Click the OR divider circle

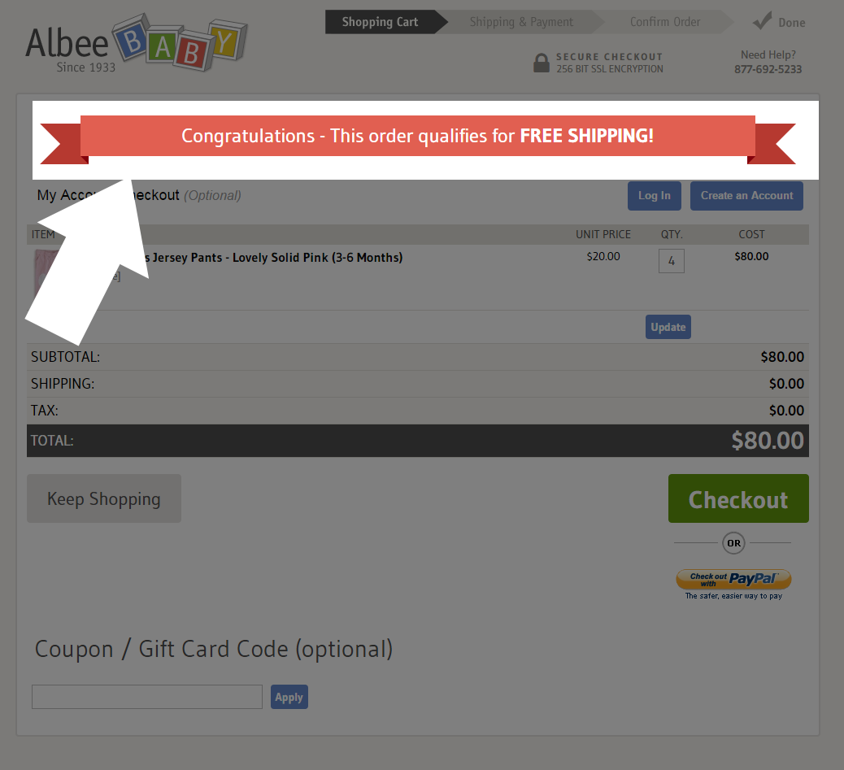[733, 543]
